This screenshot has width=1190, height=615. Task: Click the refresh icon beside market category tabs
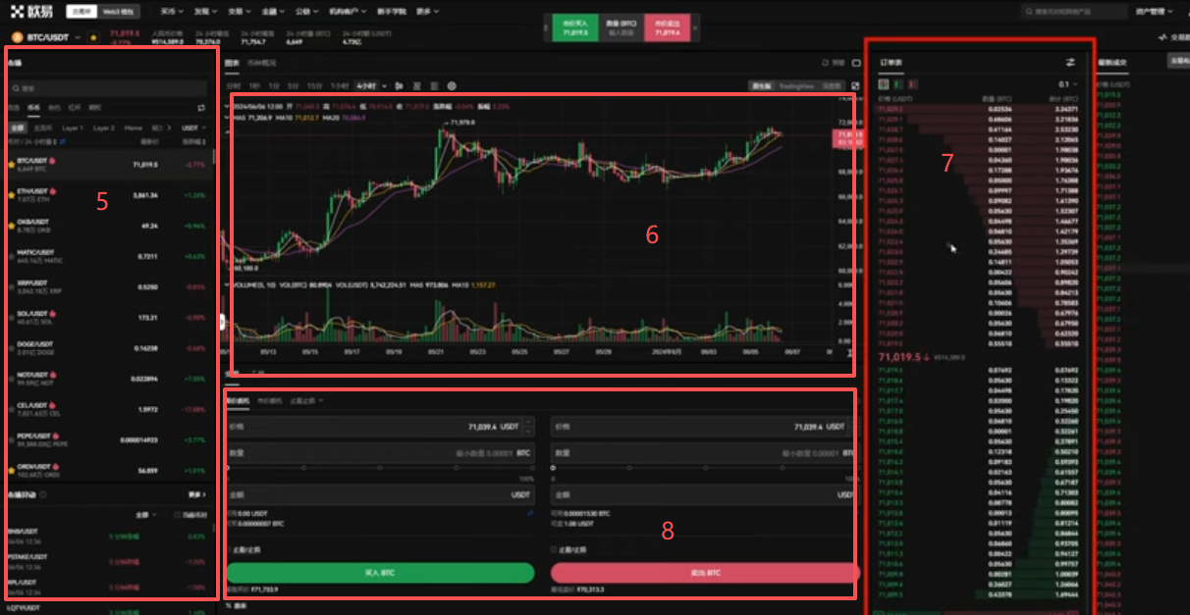tap(201, 108)
